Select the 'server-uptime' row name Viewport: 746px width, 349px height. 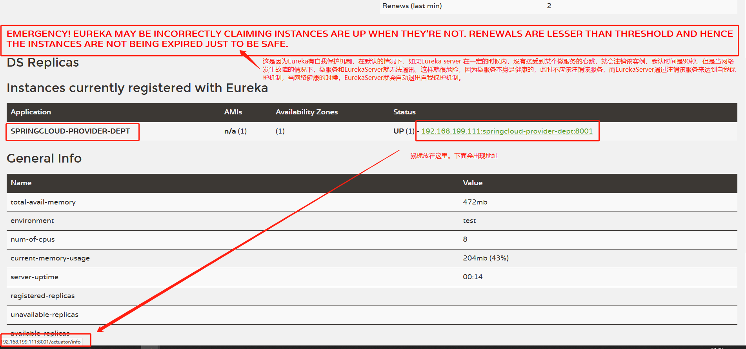pyautogui.click(x=35, y=277)
